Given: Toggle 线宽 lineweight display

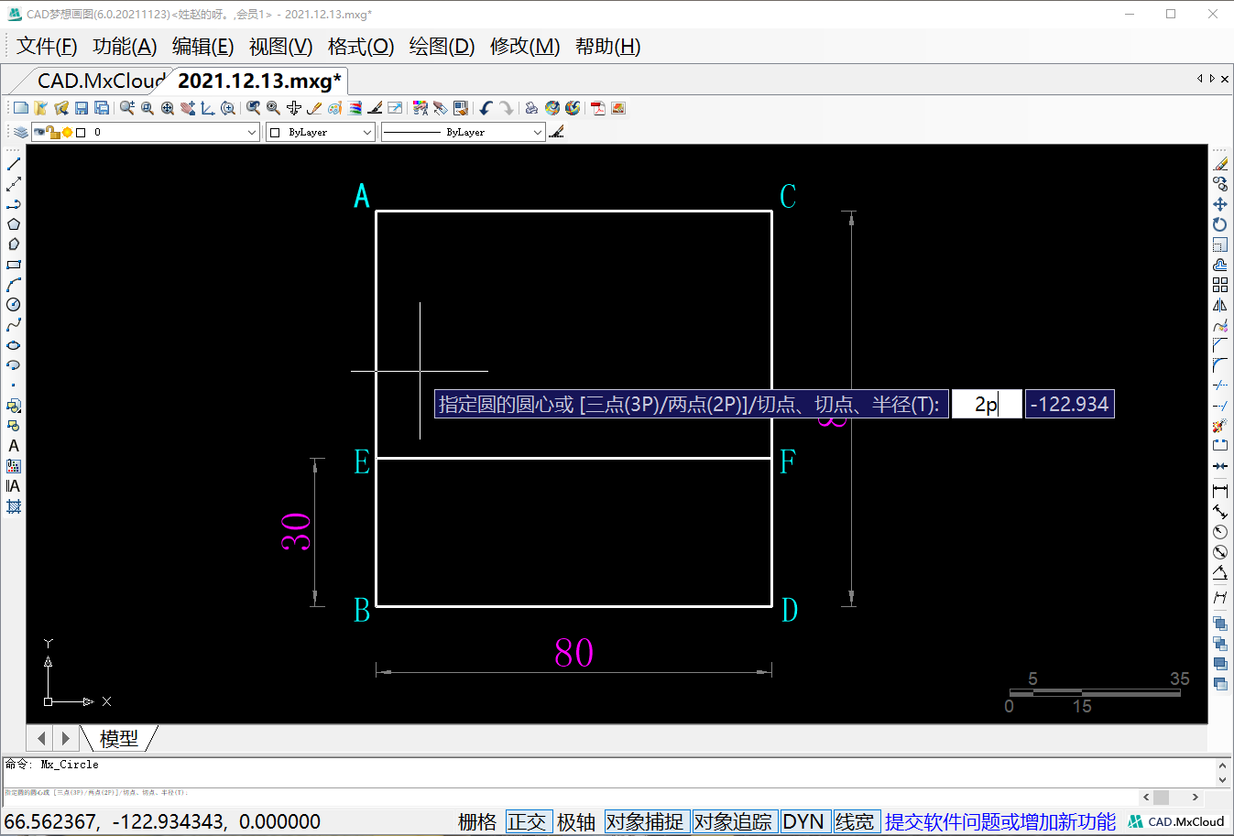Looking at the screenshot, I should click(855, 821).
